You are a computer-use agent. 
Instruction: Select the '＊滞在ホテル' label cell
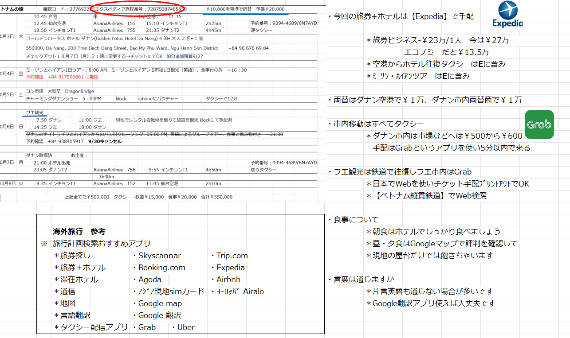75,280
